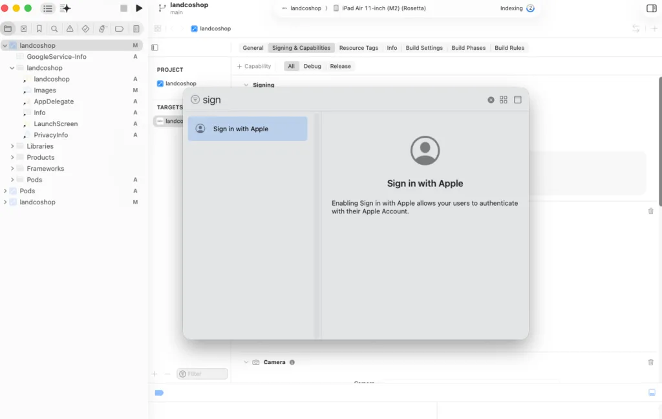Viewport: 662px width, 419px height.
Task: Collapse the Camera capability section
Action: click(x=246, y=362)
